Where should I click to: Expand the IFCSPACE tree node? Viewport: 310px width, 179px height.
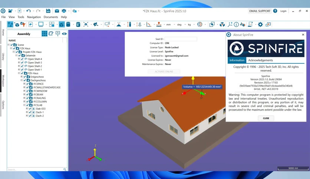(x=24, y=84)
